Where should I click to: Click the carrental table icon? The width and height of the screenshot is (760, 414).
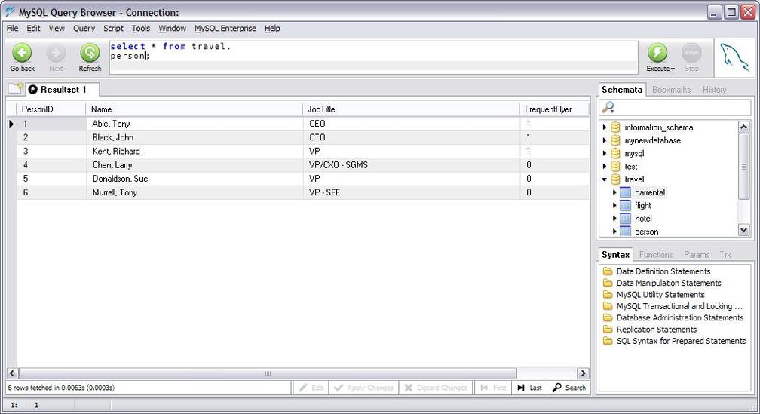click(625, 192)
